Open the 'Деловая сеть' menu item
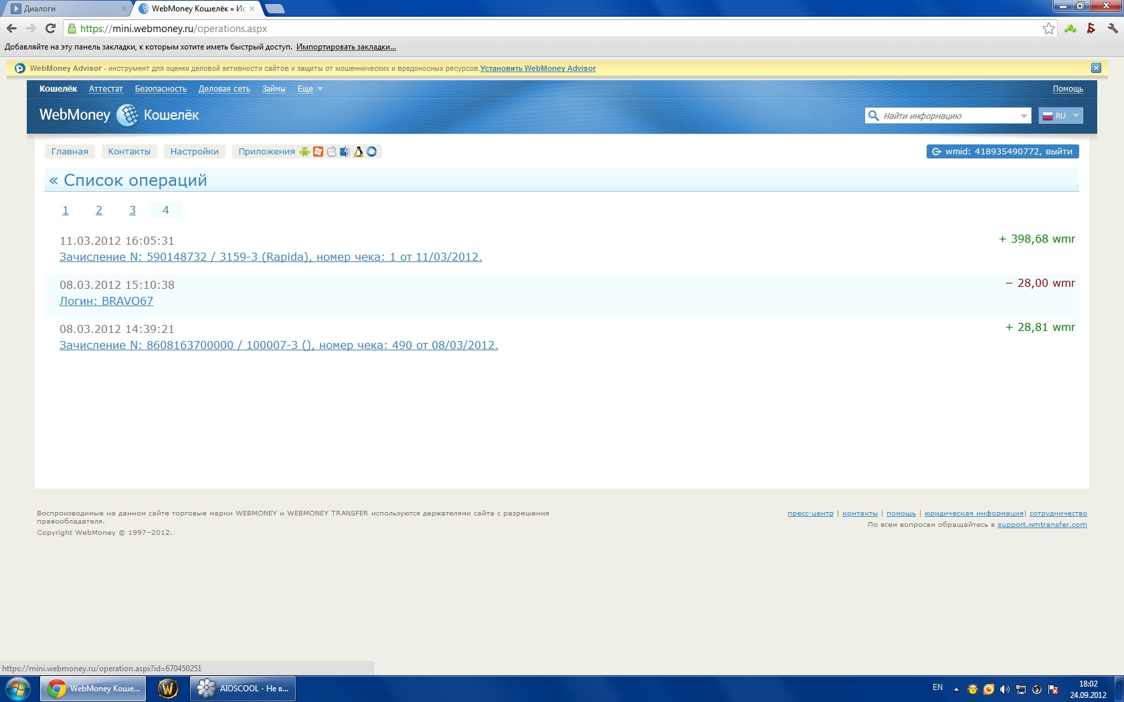 224,89
